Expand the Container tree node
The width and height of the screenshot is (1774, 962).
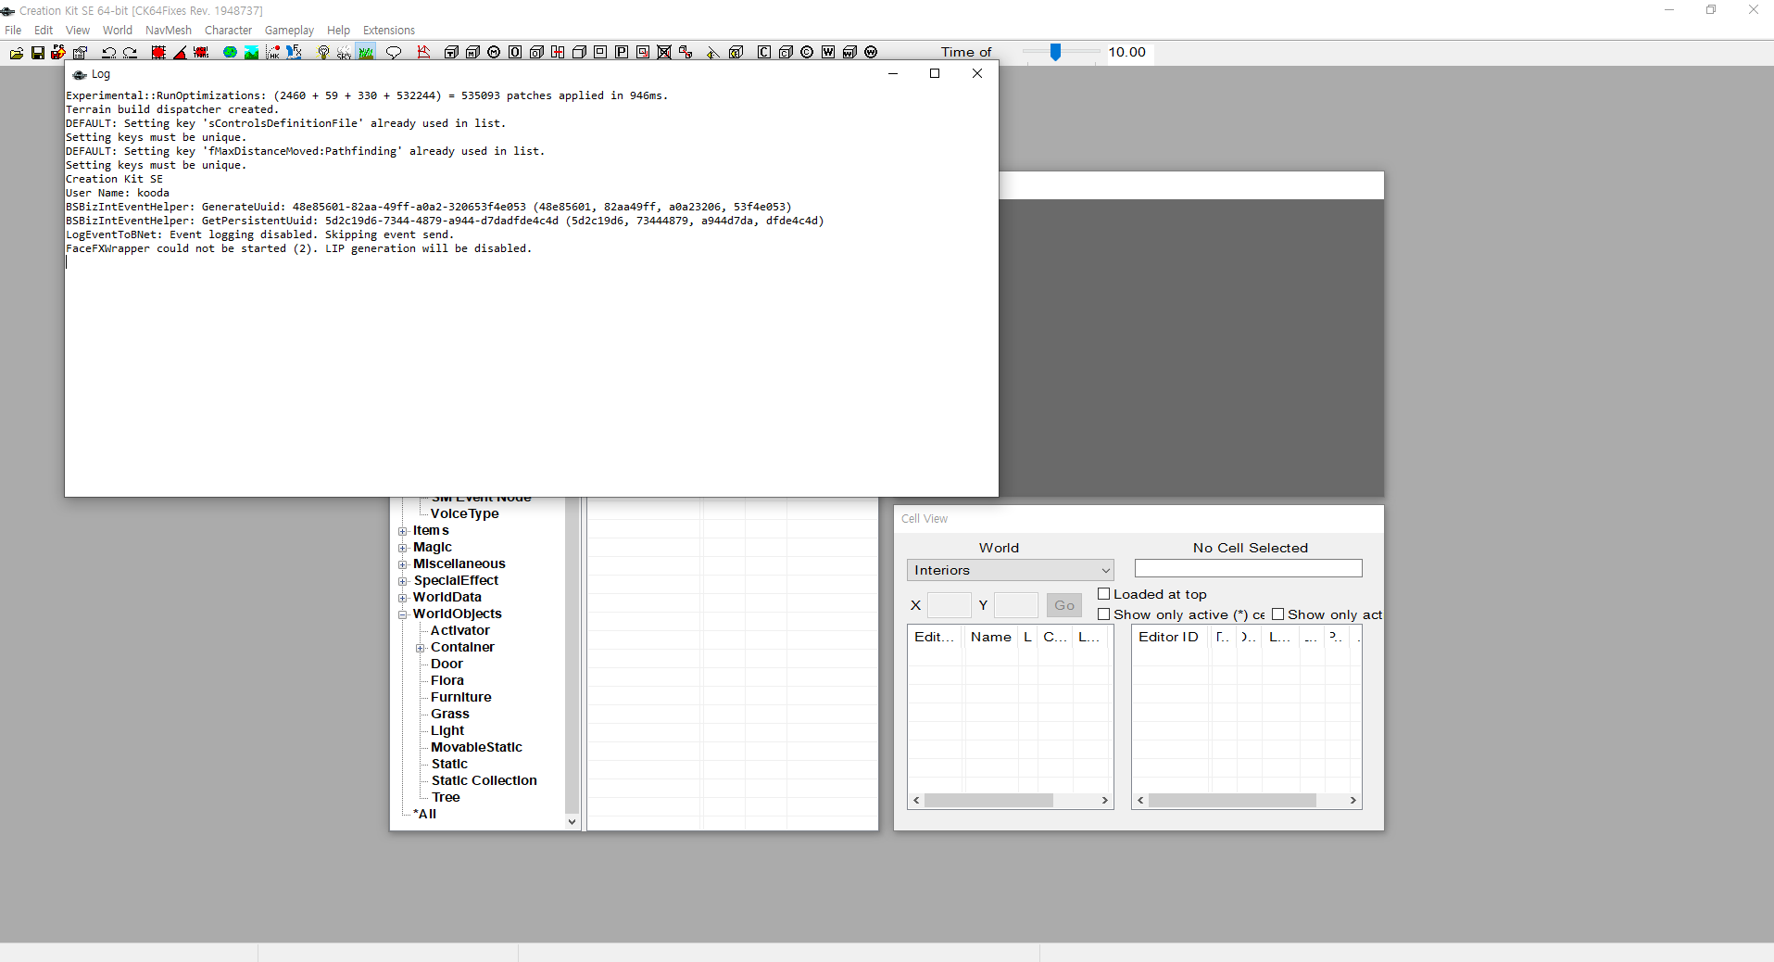pos(421,648)
